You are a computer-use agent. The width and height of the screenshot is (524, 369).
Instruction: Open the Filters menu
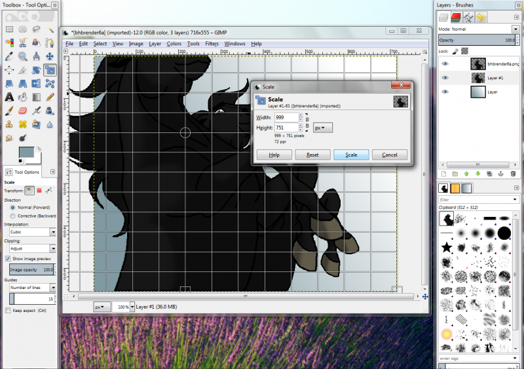212,43
